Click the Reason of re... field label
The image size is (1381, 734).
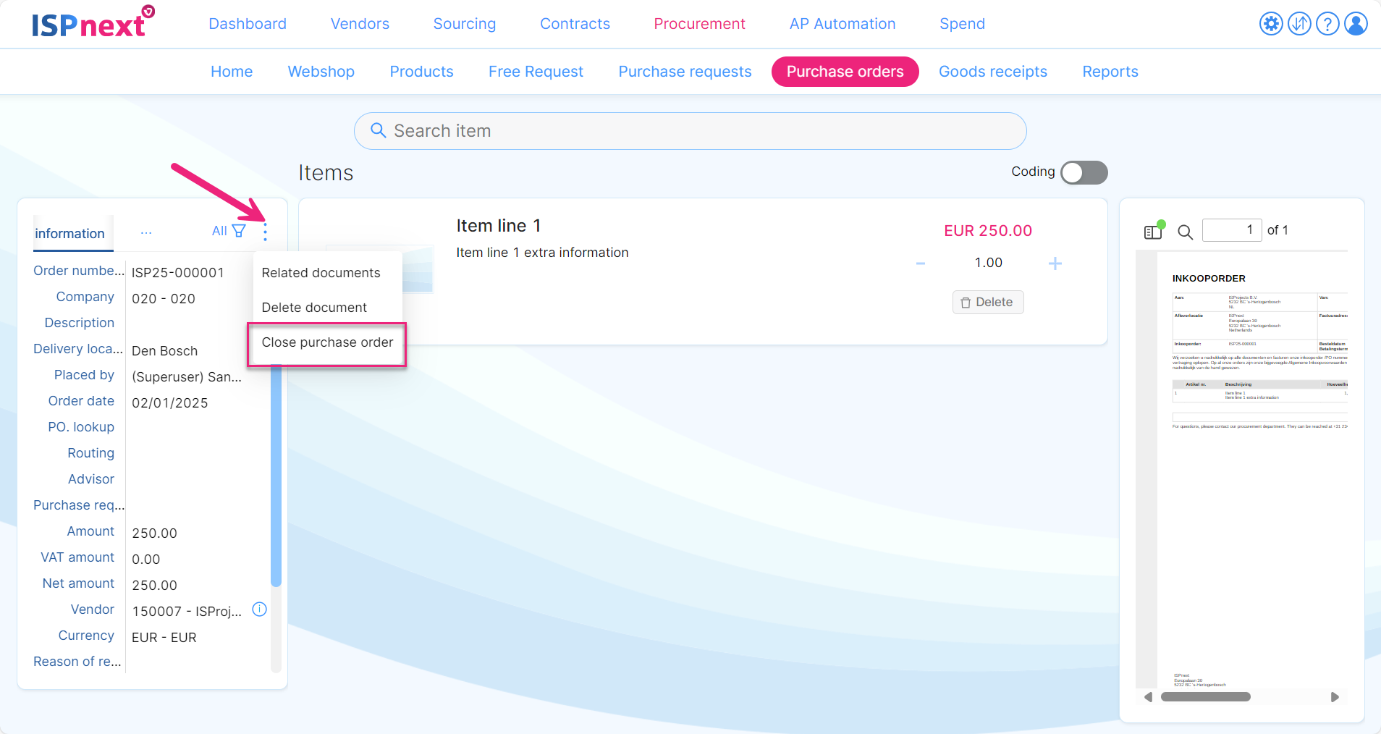click(77, 662)
